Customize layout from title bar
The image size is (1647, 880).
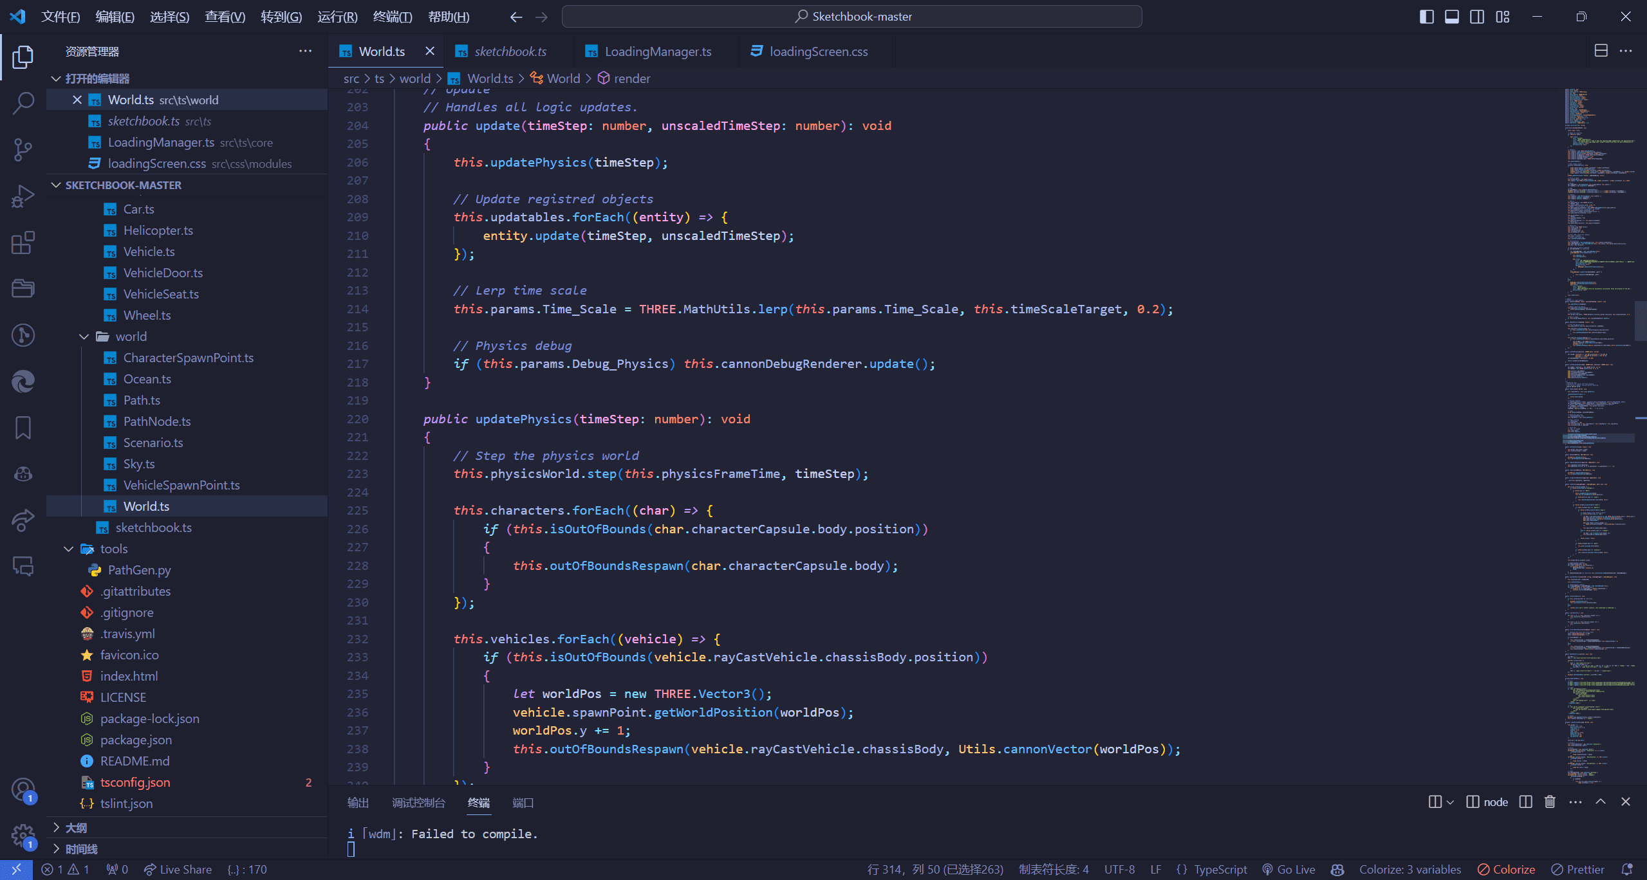tap(1503, 17)
